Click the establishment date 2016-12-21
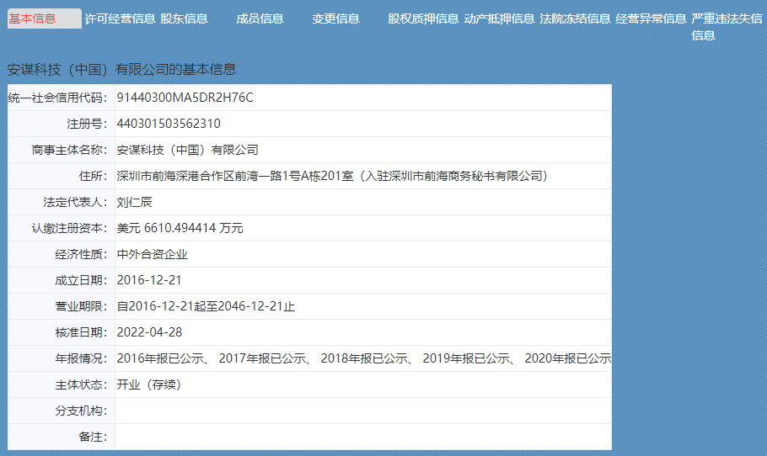Viewport: 767px width, 456px height. tap(149, 280)
